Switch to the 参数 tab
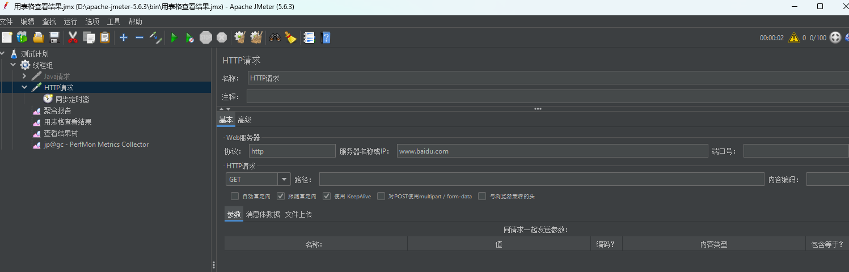 234,214
